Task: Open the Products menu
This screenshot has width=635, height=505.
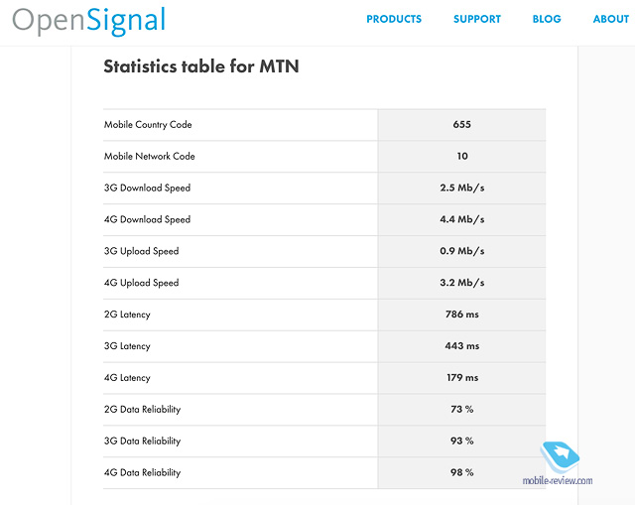Action: [394, 19]
